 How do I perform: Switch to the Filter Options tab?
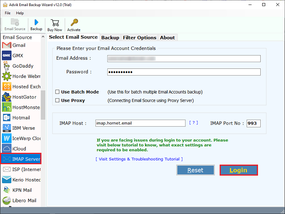tap(139, 38)
